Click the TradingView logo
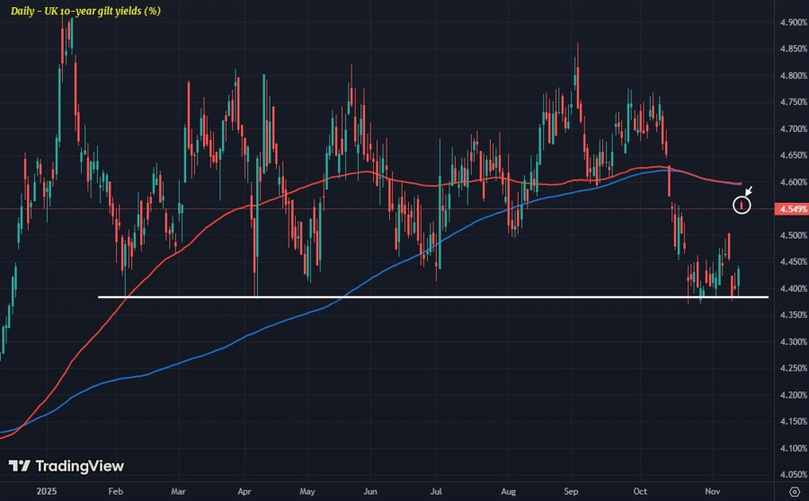Screen dimensions: 809x501 click(66, 466)
